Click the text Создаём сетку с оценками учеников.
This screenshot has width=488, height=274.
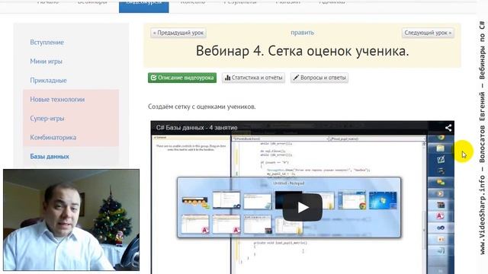tap(201, 107)
